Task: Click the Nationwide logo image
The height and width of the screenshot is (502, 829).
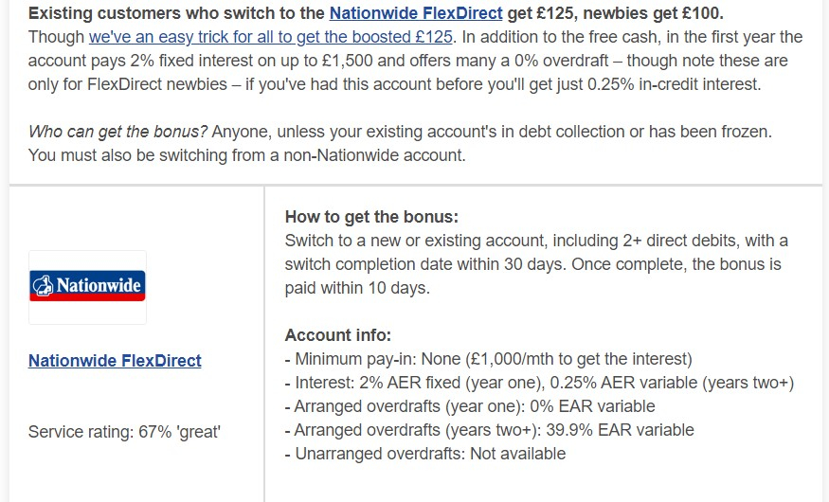Action: [87, 286]
